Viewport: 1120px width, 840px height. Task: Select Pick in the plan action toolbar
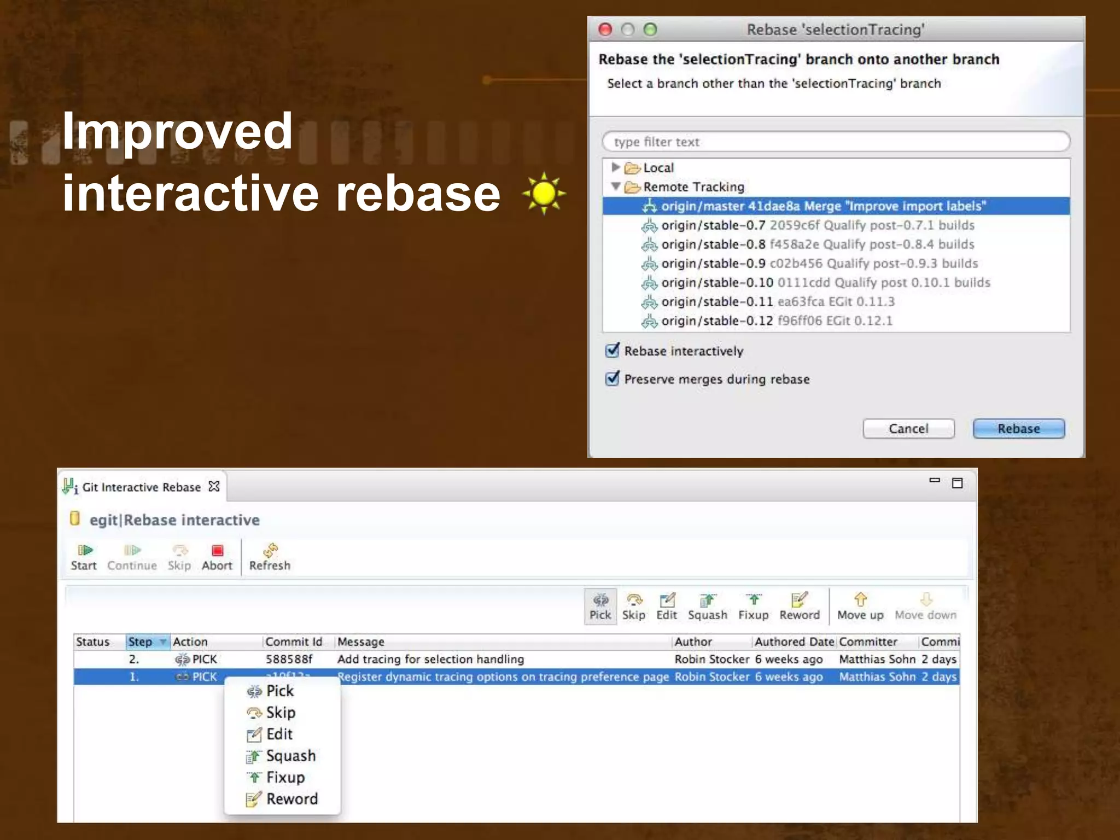tap(600, 606)
